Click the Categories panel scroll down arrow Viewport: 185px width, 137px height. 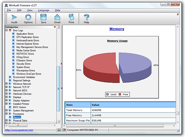coord(58,122)
